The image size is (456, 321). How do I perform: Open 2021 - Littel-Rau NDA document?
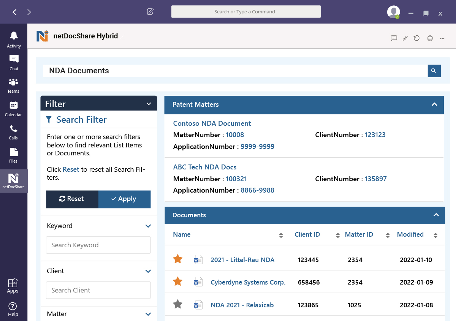click(x=242, y=260)
